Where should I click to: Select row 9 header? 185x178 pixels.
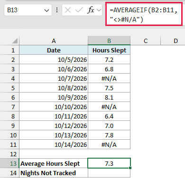tap(9, 126)
